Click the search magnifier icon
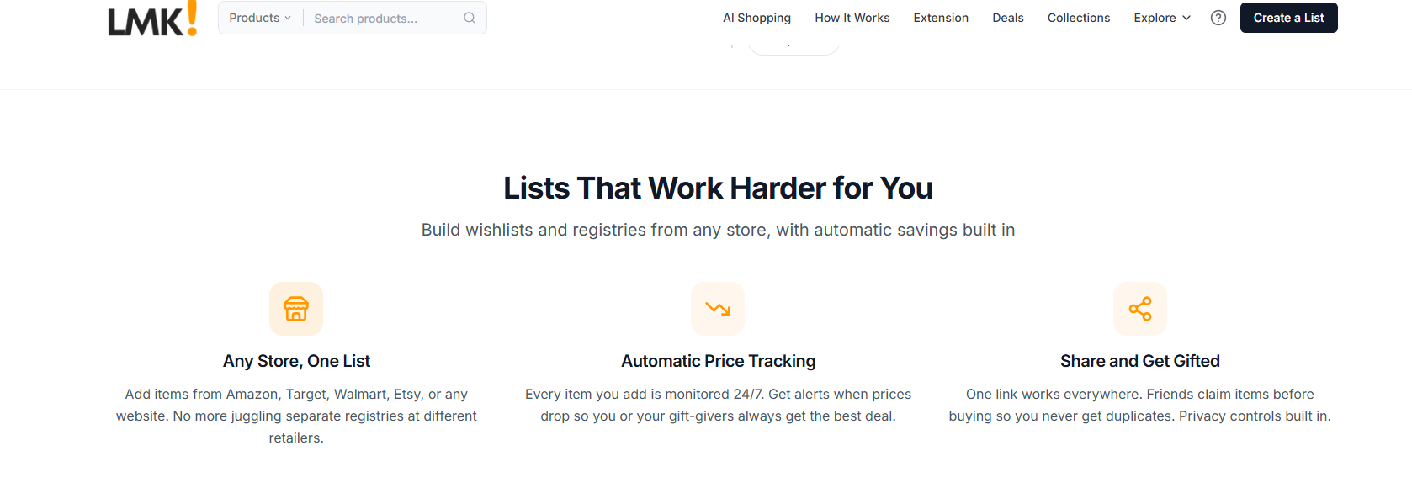 click(470, 18)
